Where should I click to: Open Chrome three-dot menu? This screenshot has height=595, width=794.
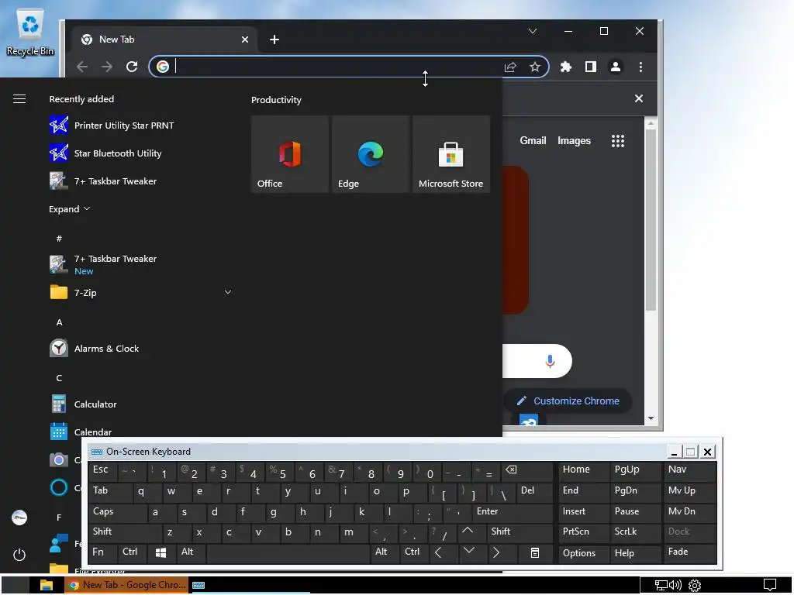640,67
